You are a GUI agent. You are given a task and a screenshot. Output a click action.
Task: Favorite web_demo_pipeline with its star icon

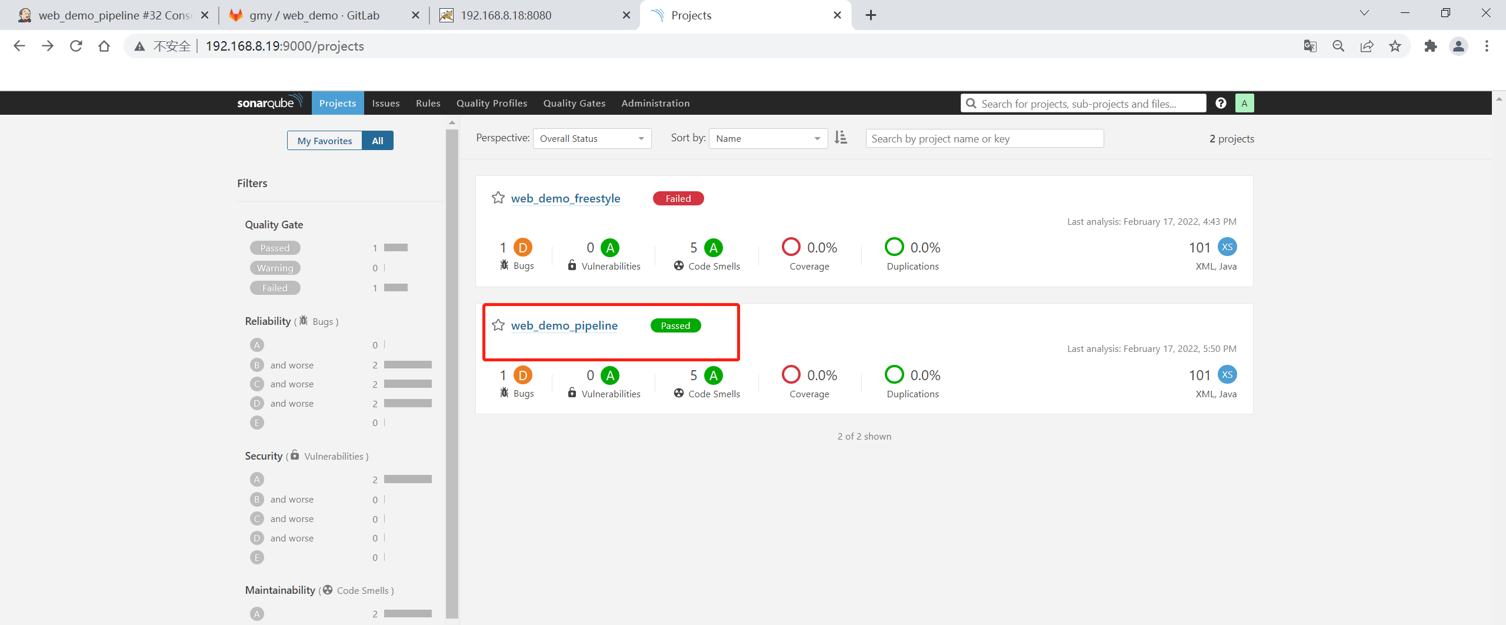pos(498,325)
